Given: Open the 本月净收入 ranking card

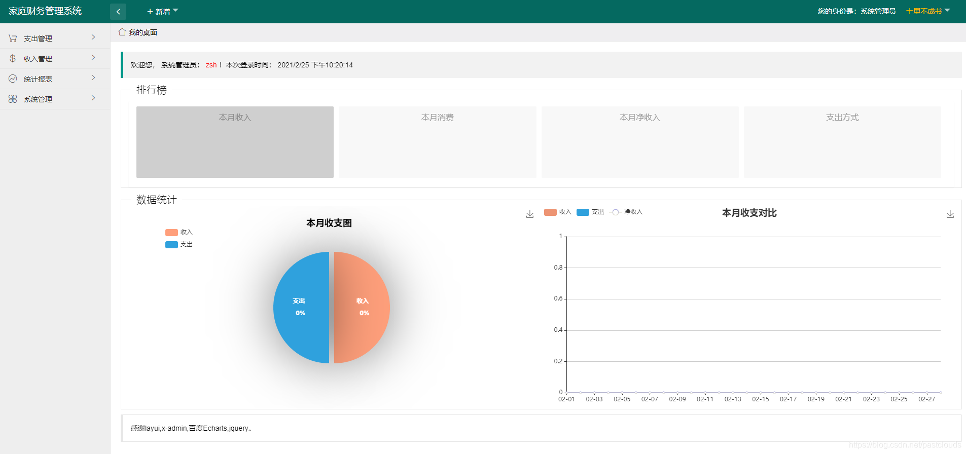Looking at the screenshot, I should tap(640, 142).
